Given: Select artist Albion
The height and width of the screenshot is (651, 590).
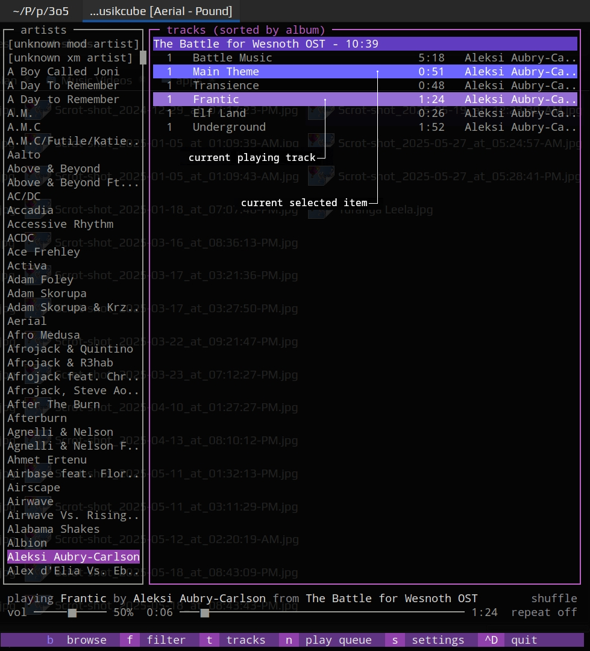Looking at the screenshot, I should click(x=27, y=543).
